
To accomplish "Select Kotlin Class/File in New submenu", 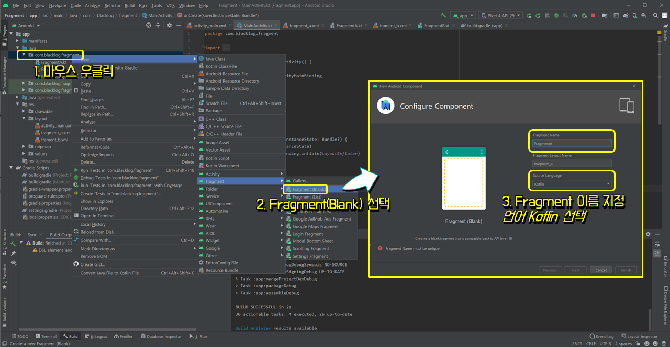I will click(241, 66).
